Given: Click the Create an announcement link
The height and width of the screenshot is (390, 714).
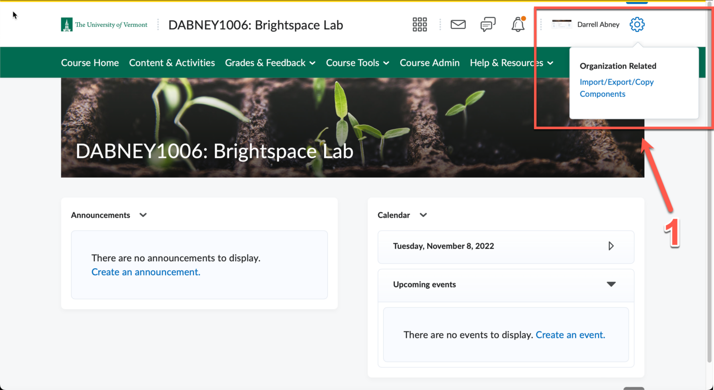Looking at the screenshot, I should tap(145, 271).
